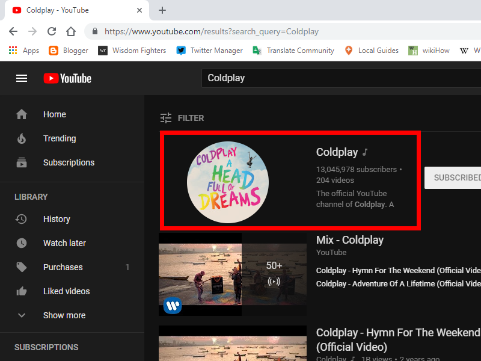Click the '204 videos' text

click(x=335, y=180)
